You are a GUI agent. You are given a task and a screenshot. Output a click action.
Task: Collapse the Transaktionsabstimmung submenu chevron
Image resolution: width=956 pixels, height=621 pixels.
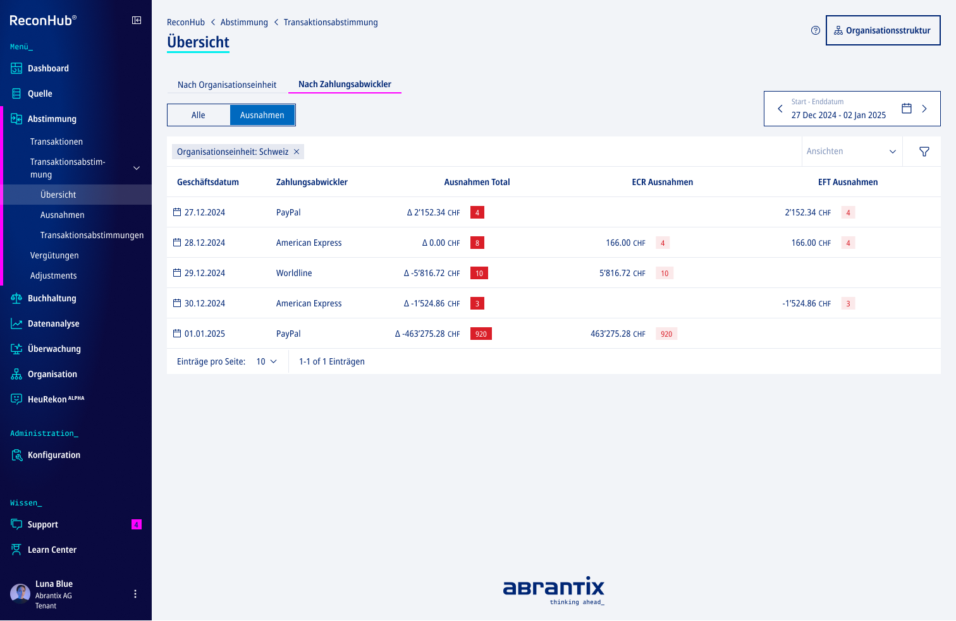(137, 168)
